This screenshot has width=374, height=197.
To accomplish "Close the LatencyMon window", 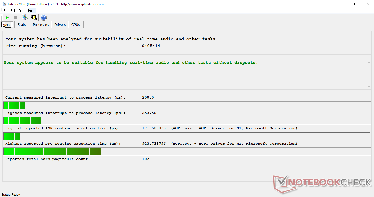I will click(368, 4).
